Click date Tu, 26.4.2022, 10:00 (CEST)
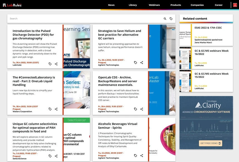The height and width of the screenshot is (162, 239). [26, 63]
